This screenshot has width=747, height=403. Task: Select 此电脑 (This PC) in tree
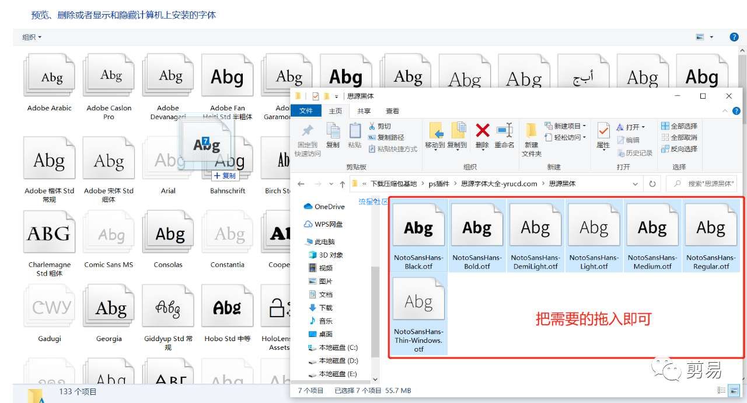319,242
